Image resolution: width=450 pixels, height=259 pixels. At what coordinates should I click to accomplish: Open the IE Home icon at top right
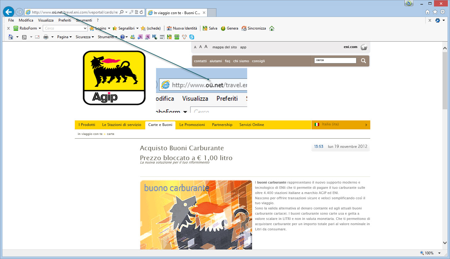click(428, 12)
